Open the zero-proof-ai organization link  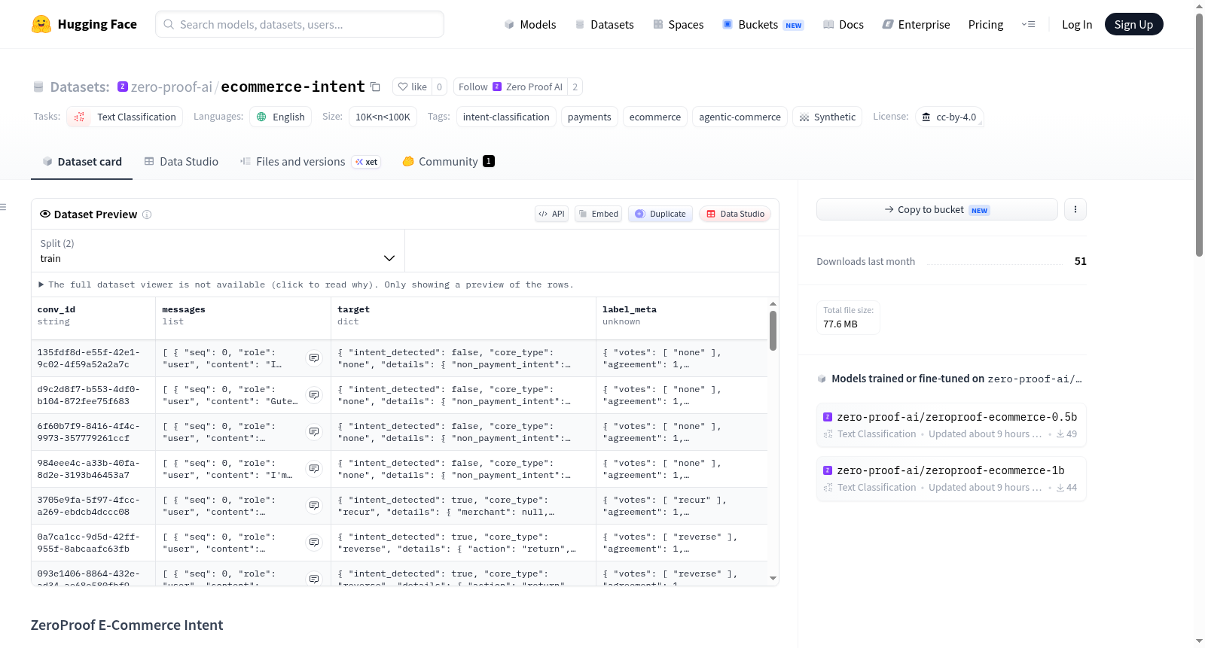[x=172, y=87]
